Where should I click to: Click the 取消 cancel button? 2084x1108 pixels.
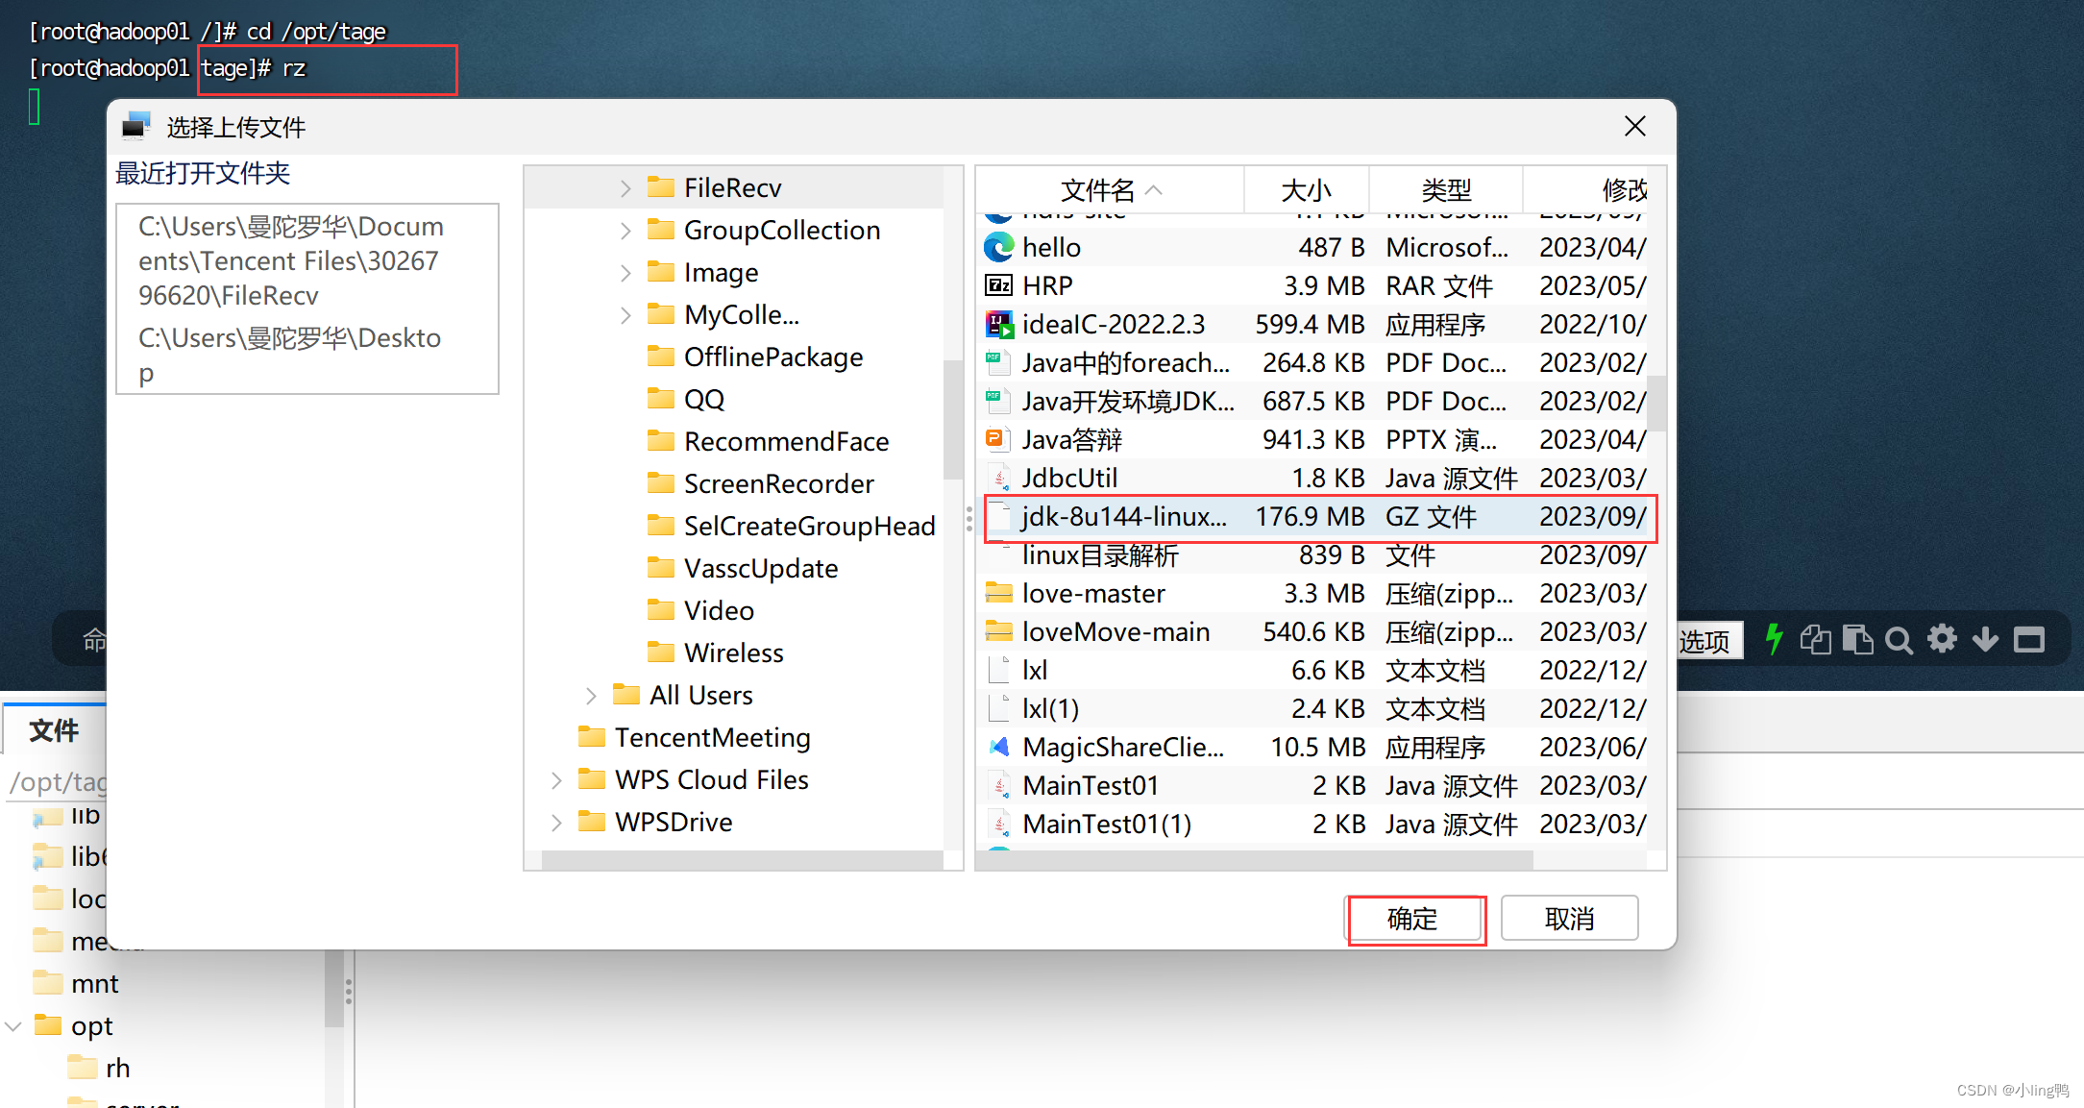tap(1568, 919)
